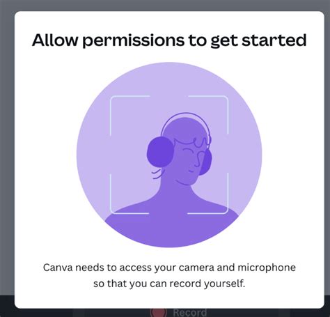330x317 pixels.
Task: Click the red record circle icon
Action: coord(158,312)
